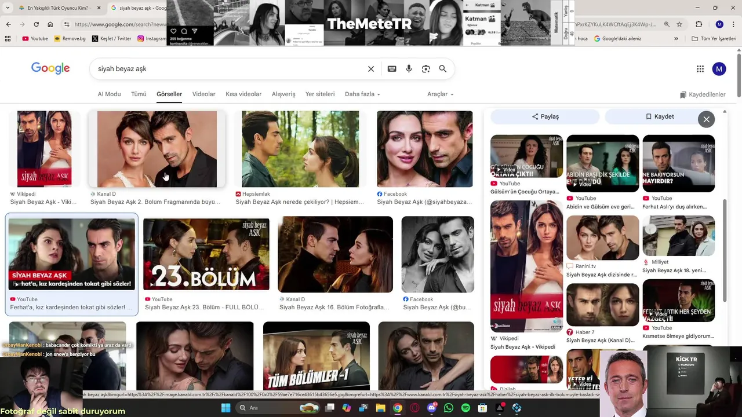The height and width of the screenshot is (417, 742).
Task: Open Discord from the taskbar
Action: click(x=431, y=408)
